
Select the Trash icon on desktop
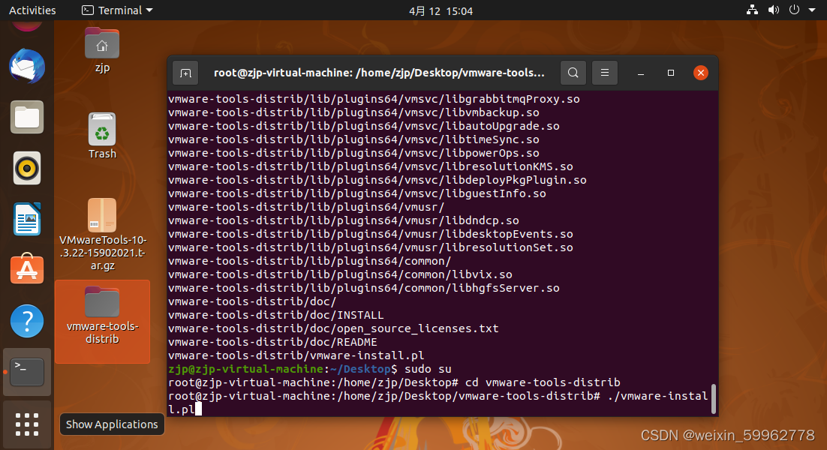[x=102, y=136]
